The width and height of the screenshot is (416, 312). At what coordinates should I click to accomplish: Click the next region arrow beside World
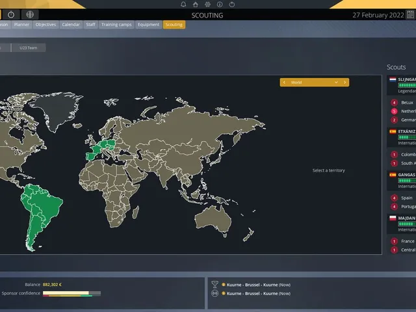pyautogui.click(x=344, y=83)
